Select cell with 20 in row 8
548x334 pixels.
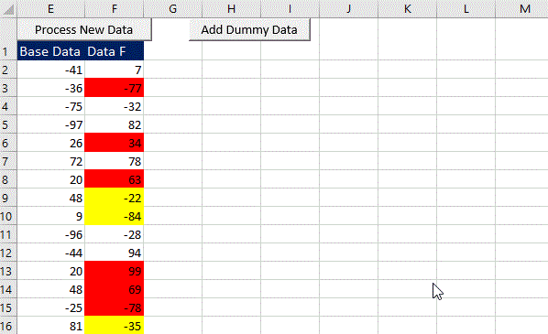click(50, 179)
